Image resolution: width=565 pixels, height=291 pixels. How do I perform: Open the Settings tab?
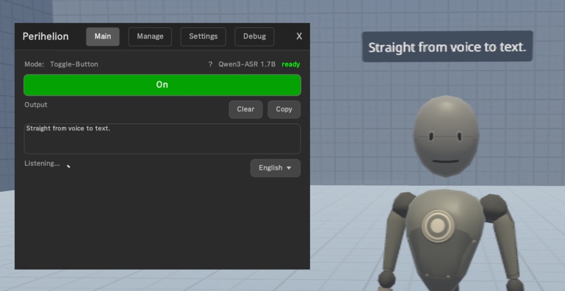tap(203, 36)
